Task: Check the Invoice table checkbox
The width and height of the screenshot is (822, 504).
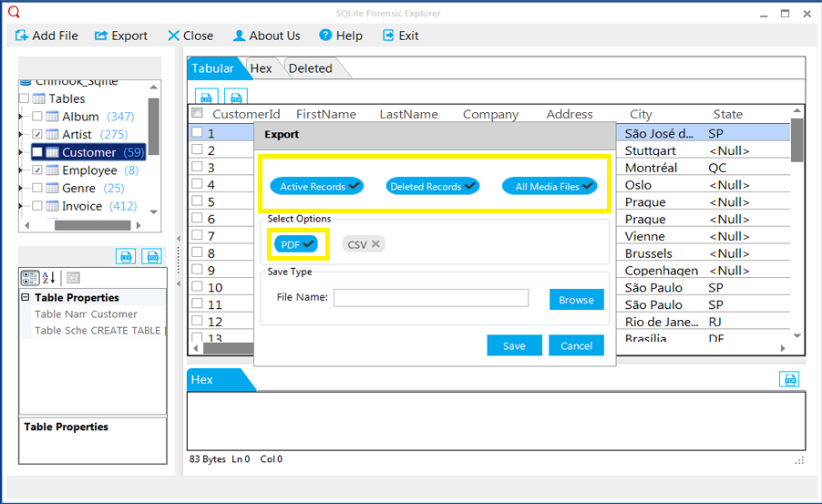Action: (x=37, y=206)
